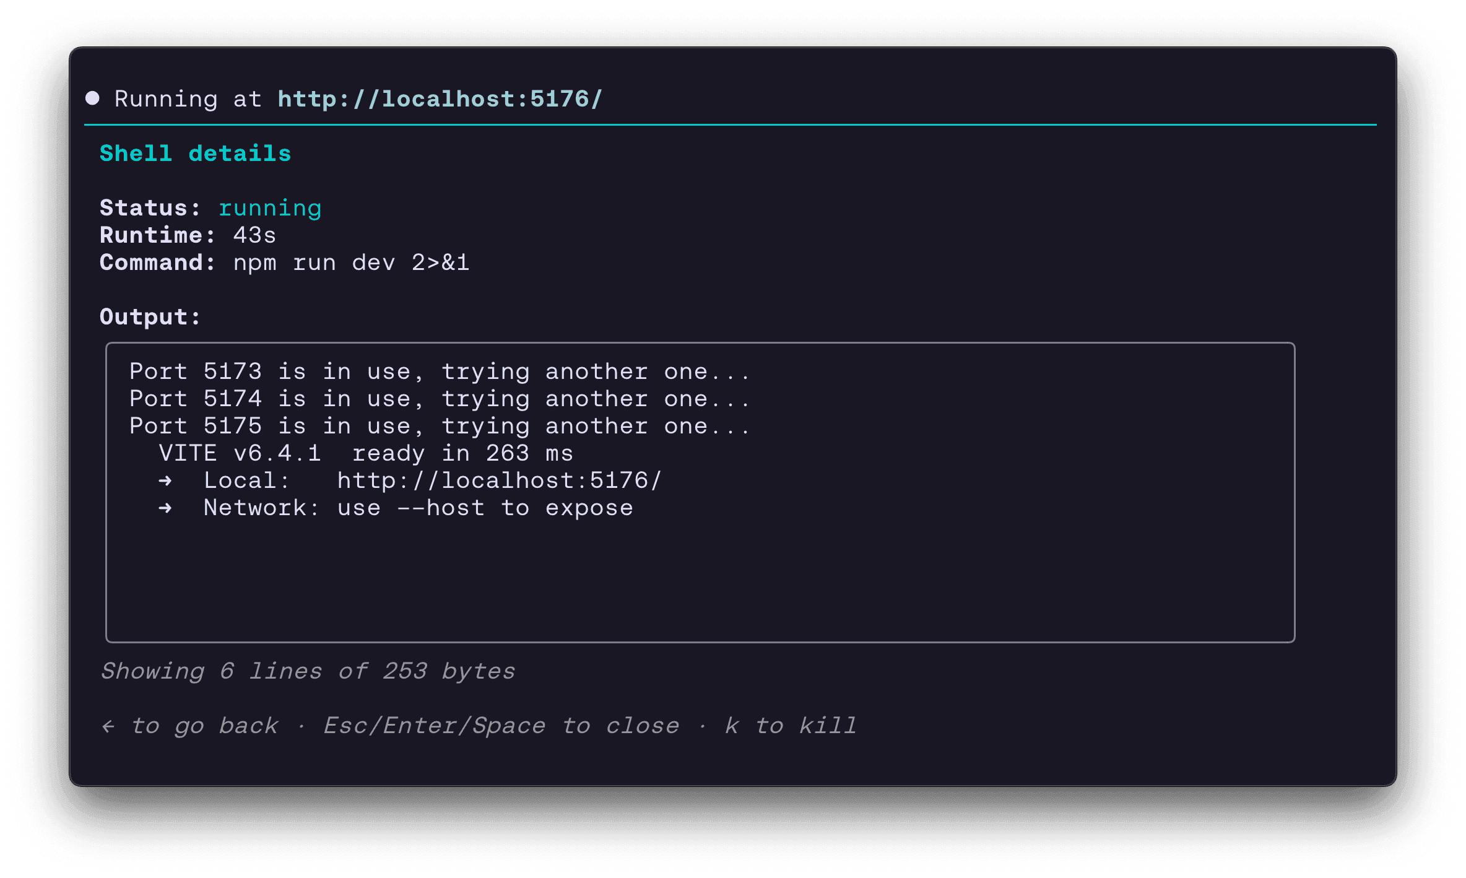1466x878 pixels.
Task: Click the arrow icon beside the Network line
Action: [x=165, y=508]
